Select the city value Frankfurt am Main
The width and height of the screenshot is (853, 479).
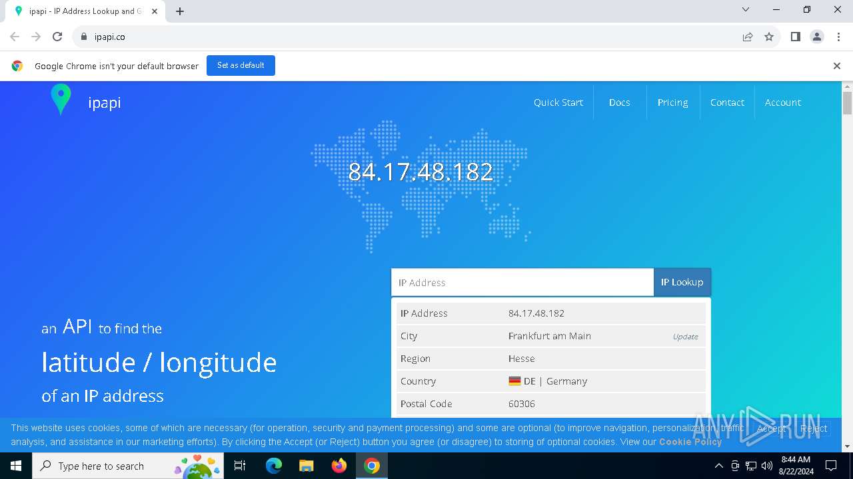(x=550, y=336)
